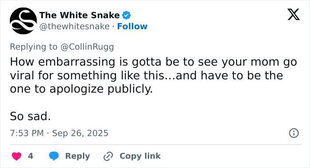Open the @CollinRugg mention
This screenshot has width=310, height=168.
pyautogui.click(x=87, y=47)
